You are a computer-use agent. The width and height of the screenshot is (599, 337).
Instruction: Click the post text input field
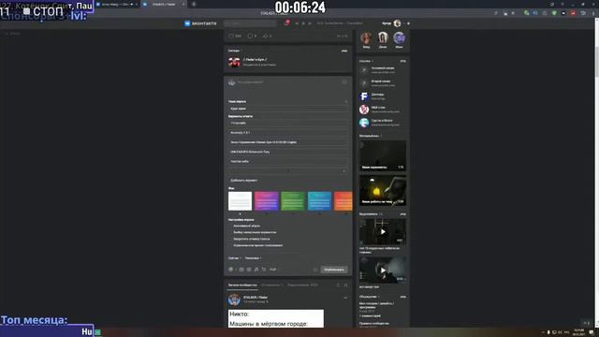tap(288, 82)
